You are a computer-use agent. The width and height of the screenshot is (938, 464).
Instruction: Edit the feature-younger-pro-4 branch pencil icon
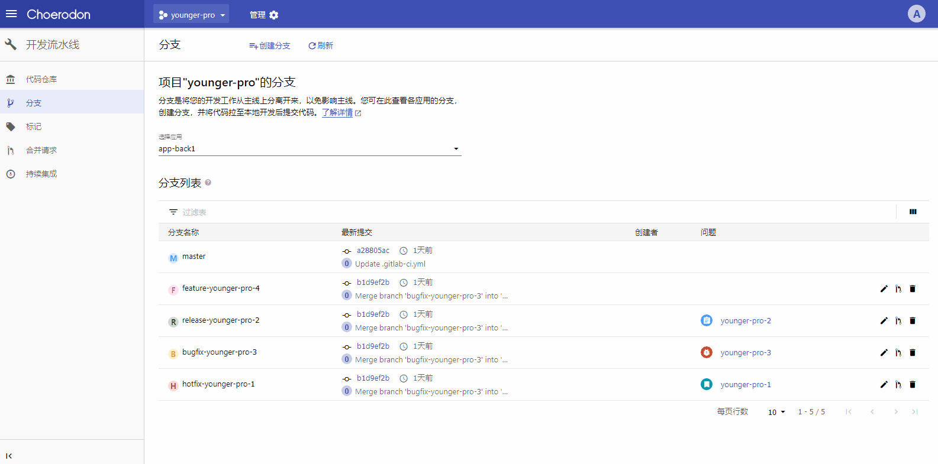coord(884,289)
